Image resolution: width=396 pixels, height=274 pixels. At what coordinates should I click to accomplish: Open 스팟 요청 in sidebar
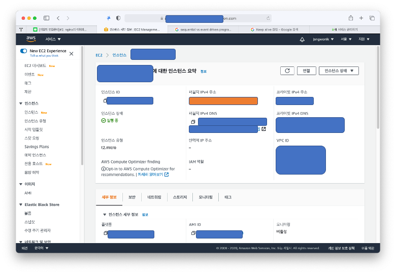pyautogui.click(x=32, y=138)
